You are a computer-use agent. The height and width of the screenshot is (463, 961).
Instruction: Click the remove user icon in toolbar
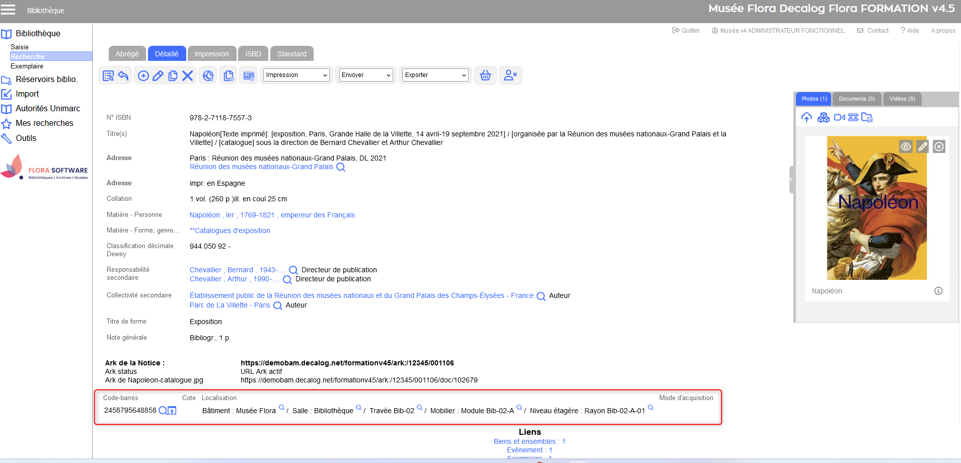tap(510, 75)
